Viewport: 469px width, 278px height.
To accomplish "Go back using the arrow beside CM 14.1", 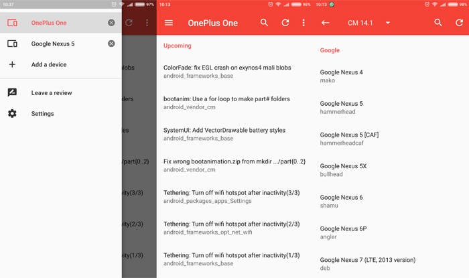I will (326, 23).
